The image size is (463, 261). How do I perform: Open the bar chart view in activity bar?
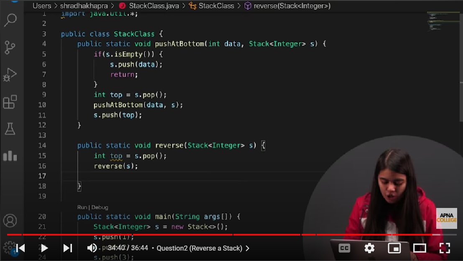(x=10, y=156)
